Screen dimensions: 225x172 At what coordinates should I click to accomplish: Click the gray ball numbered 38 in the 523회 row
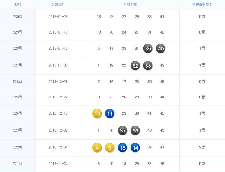pyautogui.click(x=135, y=130)
